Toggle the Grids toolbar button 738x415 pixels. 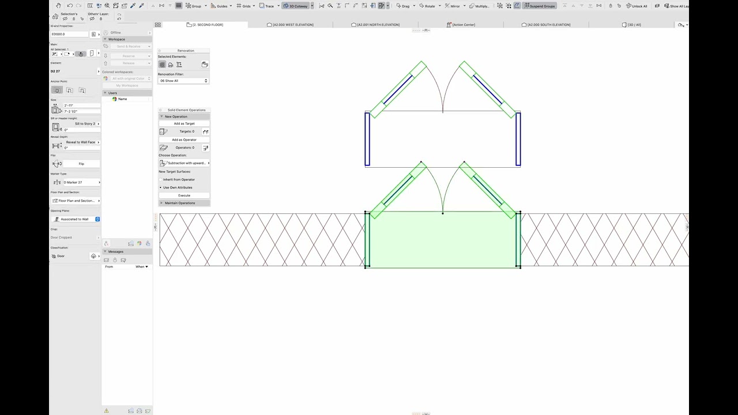click(244, 6)
